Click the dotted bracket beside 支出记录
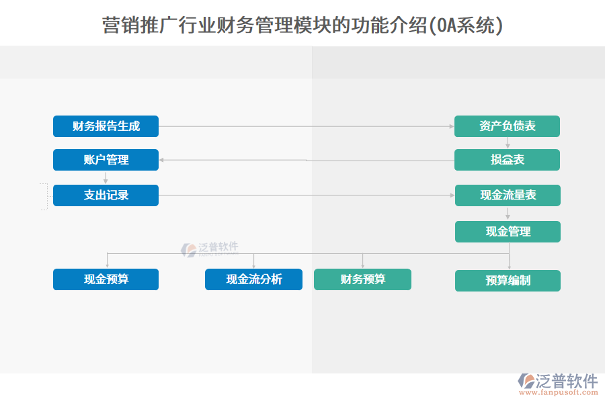The image size is (605, 403). click(x=44, y=196)
